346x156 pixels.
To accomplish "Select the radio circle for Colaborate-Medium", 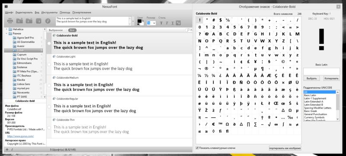I will [49, 85].
